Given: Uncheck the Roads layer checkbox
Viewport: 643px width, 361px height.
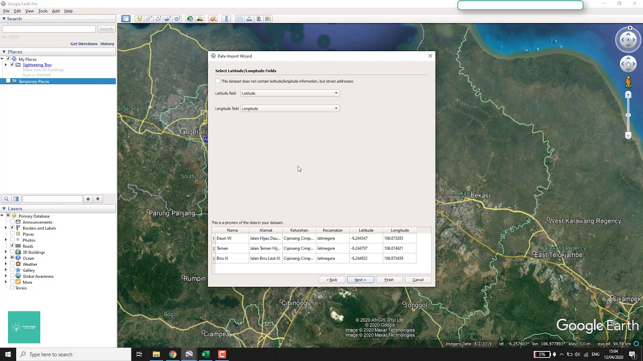Looking at the screenshot, I should (12, 246).
